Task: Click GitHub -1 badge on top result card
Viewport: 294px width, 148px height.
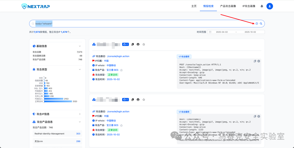Action: pyautogui.click(x=125, y=44)
